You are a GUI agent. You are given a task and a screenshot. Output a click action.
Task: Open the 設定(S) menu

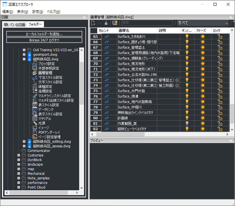coord(38,11)
